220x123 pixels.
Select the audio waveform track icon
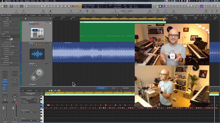37,54
